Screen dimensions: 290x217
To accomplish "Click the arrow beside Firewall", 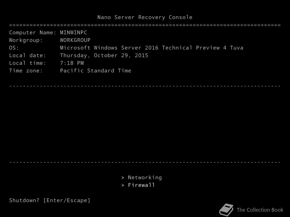I will pyautogui.click(x=123, y=185).
